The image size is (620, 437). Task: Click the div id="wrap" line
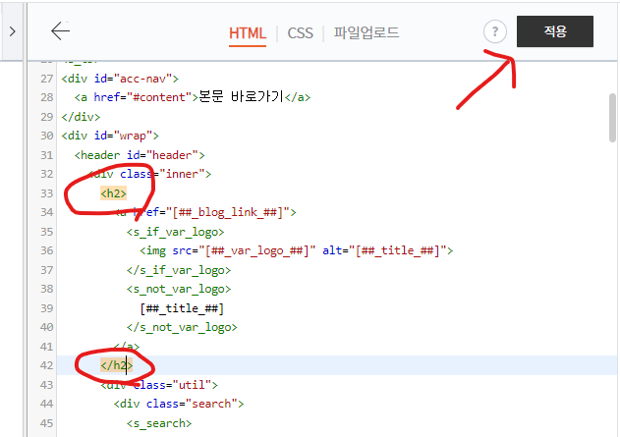[109, 136]
